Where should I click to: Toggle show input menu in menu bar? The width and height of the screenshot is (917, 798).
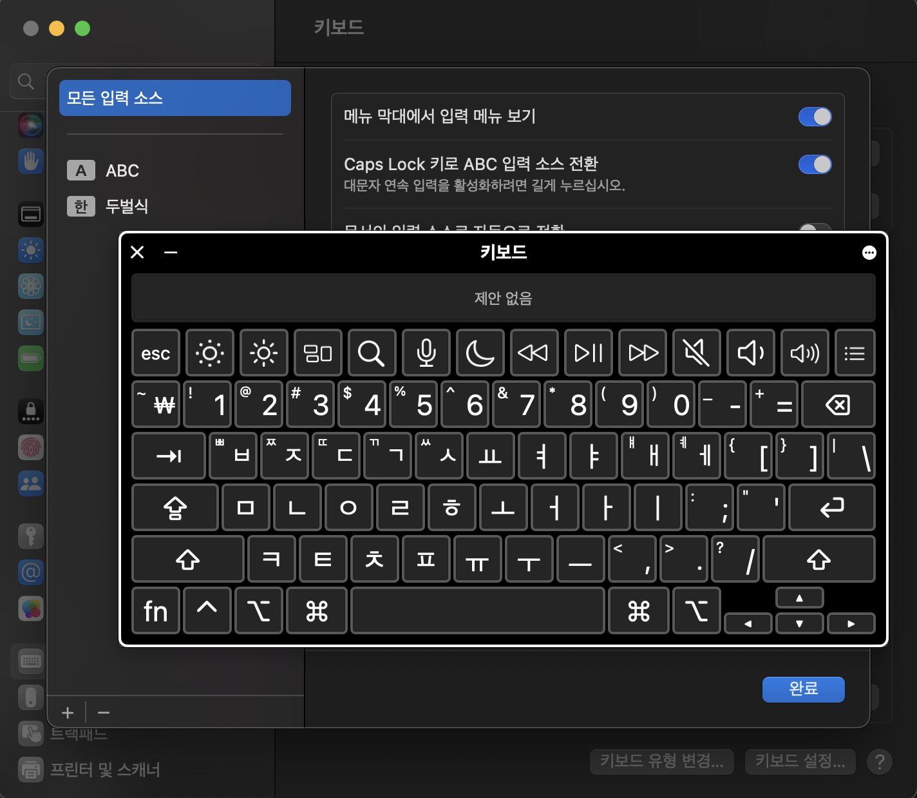pyautogui.click(x=815, y=117)
